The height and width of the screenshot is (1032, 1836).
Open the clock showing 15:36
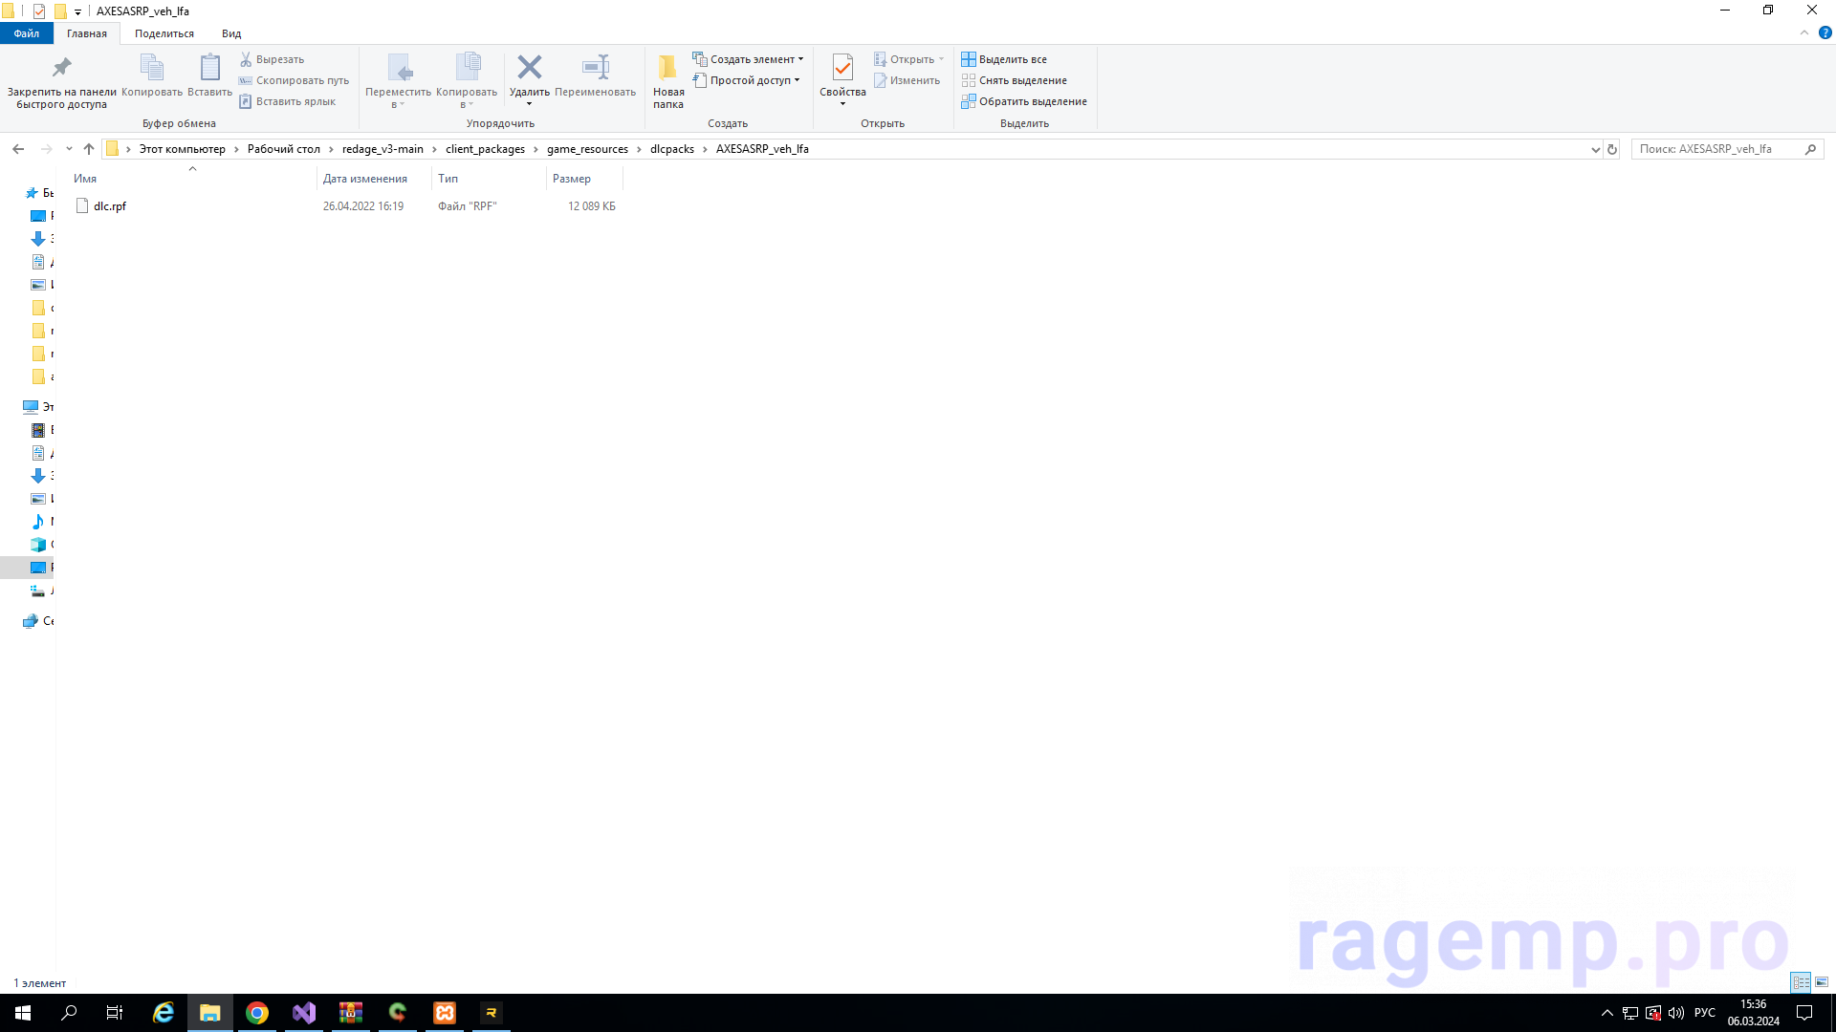(x=1754, y=1013)
